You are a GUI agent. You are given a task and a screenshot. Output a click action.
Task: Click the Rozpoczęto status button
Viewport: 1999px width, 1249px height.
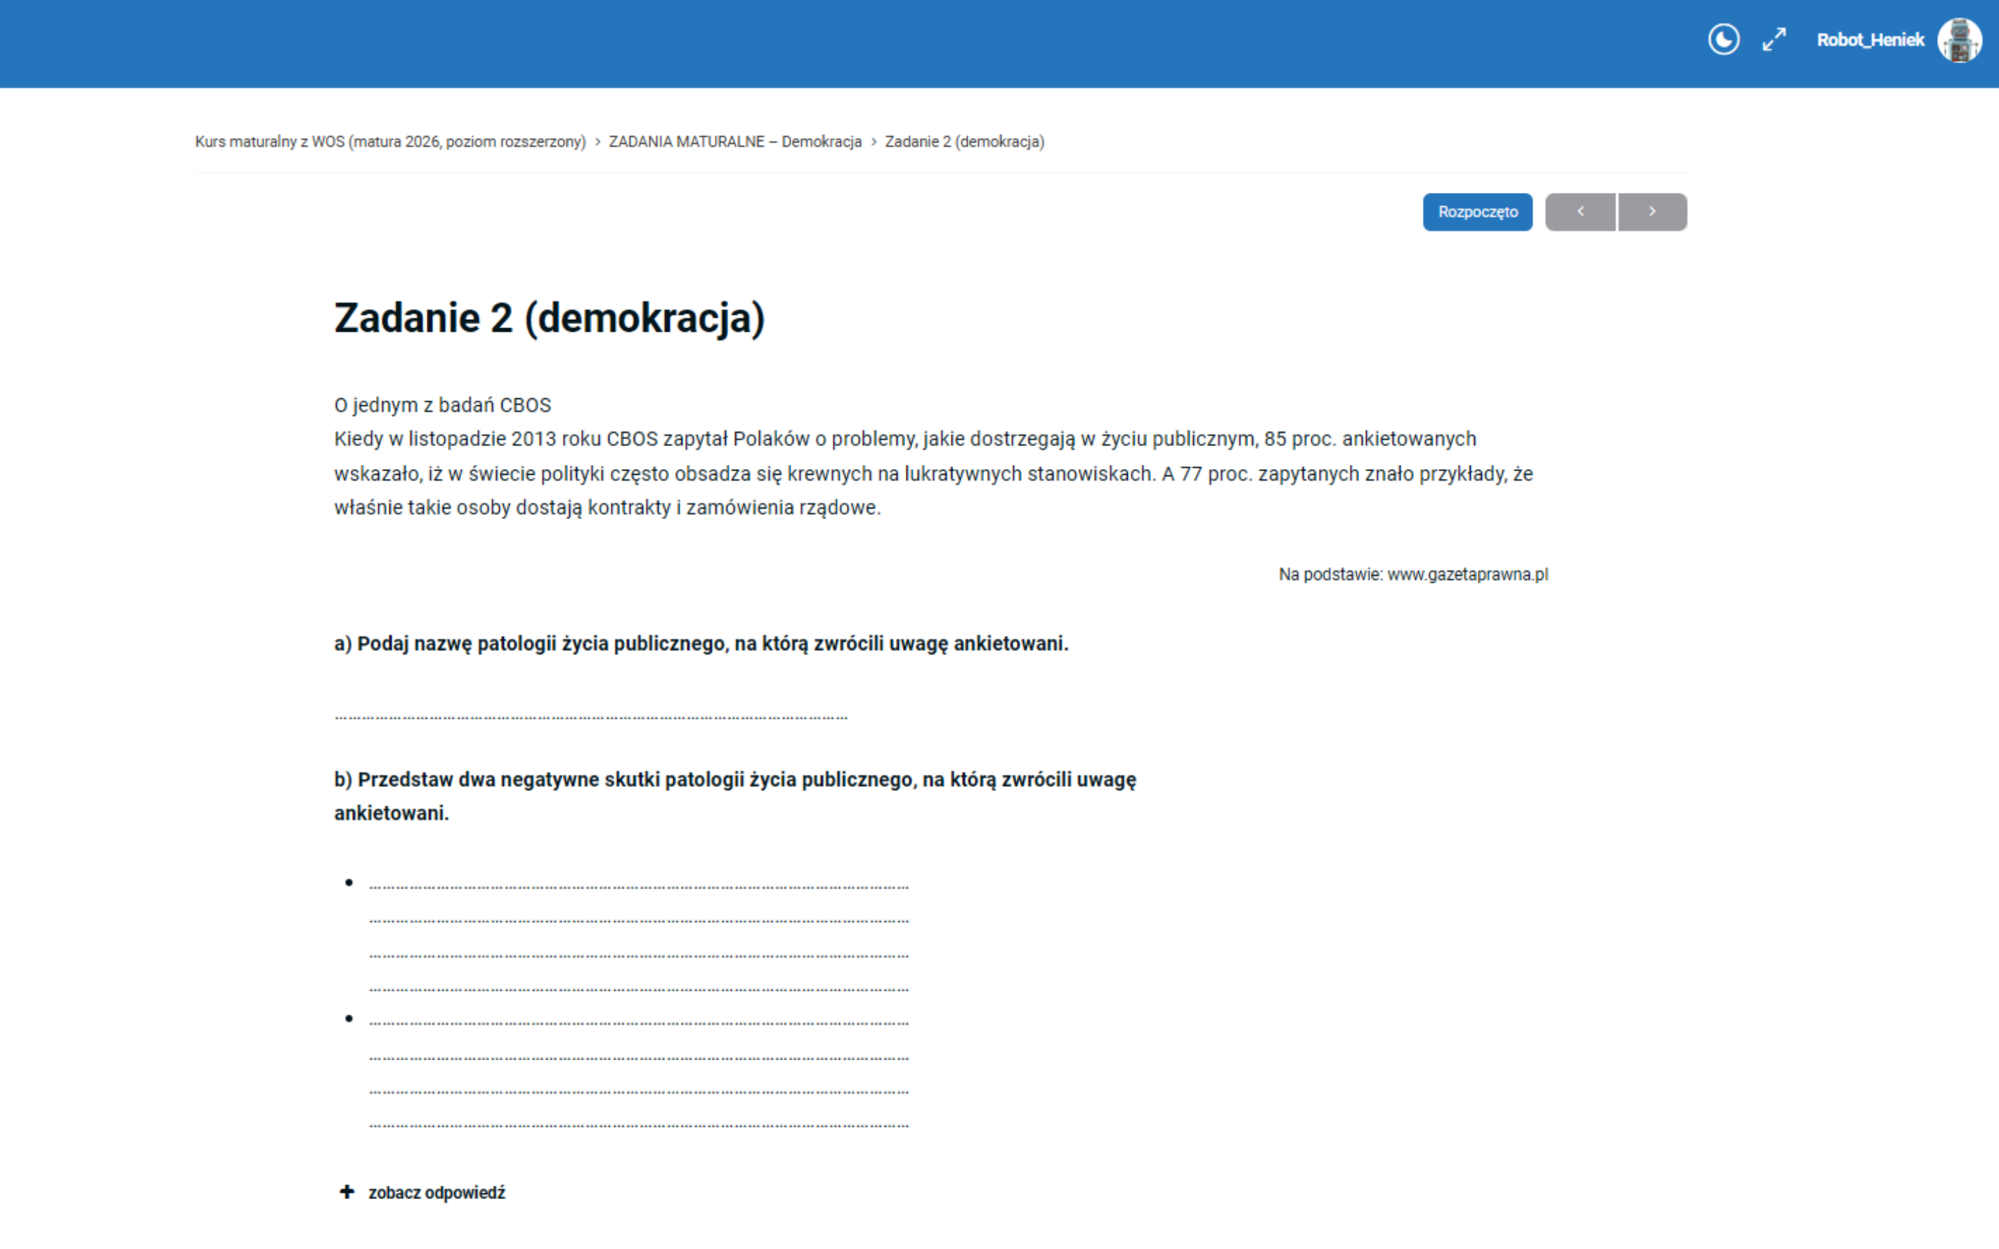(x=1477, y=212)
